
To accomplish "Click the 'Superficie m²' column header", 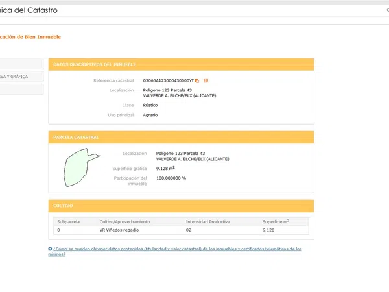I will pyautogui.click(x=276, y=221).
